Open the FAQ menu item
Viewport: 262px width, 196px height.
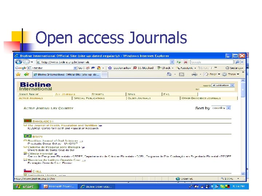coord(166,94)
